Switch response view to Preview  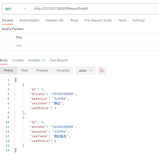42,70
